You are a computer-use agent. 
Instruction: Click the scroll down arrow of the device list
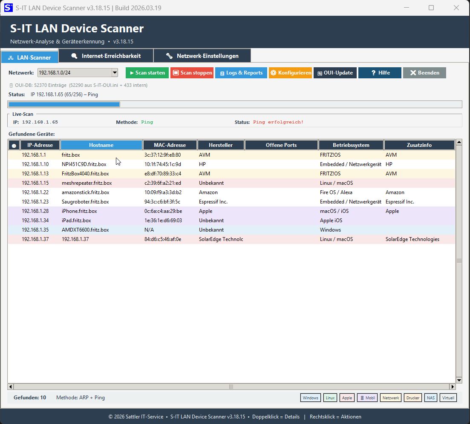point(459,380)
